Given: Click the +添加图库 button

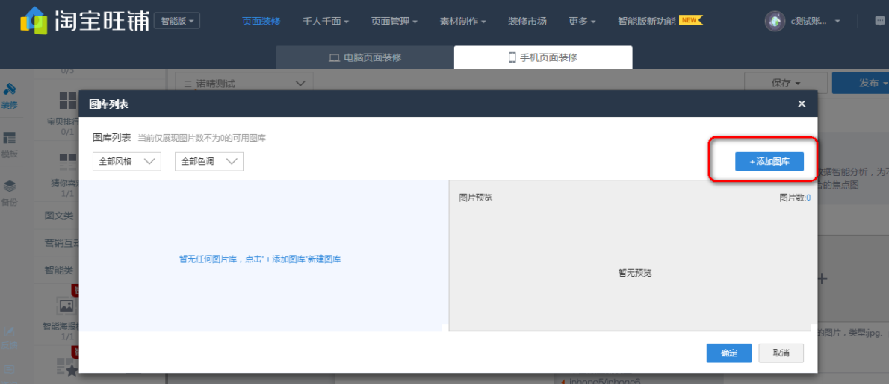Looking at the screenshot, I should point(769,161).
